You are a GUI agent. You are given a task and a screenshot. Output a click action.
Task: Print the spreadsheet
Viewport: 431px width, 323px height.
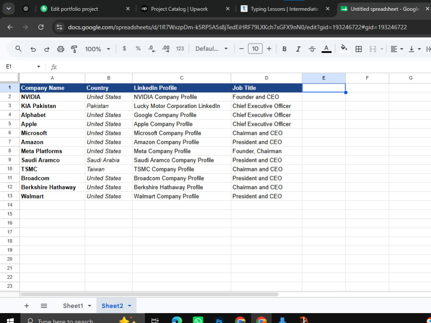(x=60, y=49)
